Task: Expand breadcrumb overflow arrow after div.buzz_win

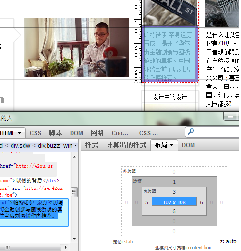Action: point(75,146)
